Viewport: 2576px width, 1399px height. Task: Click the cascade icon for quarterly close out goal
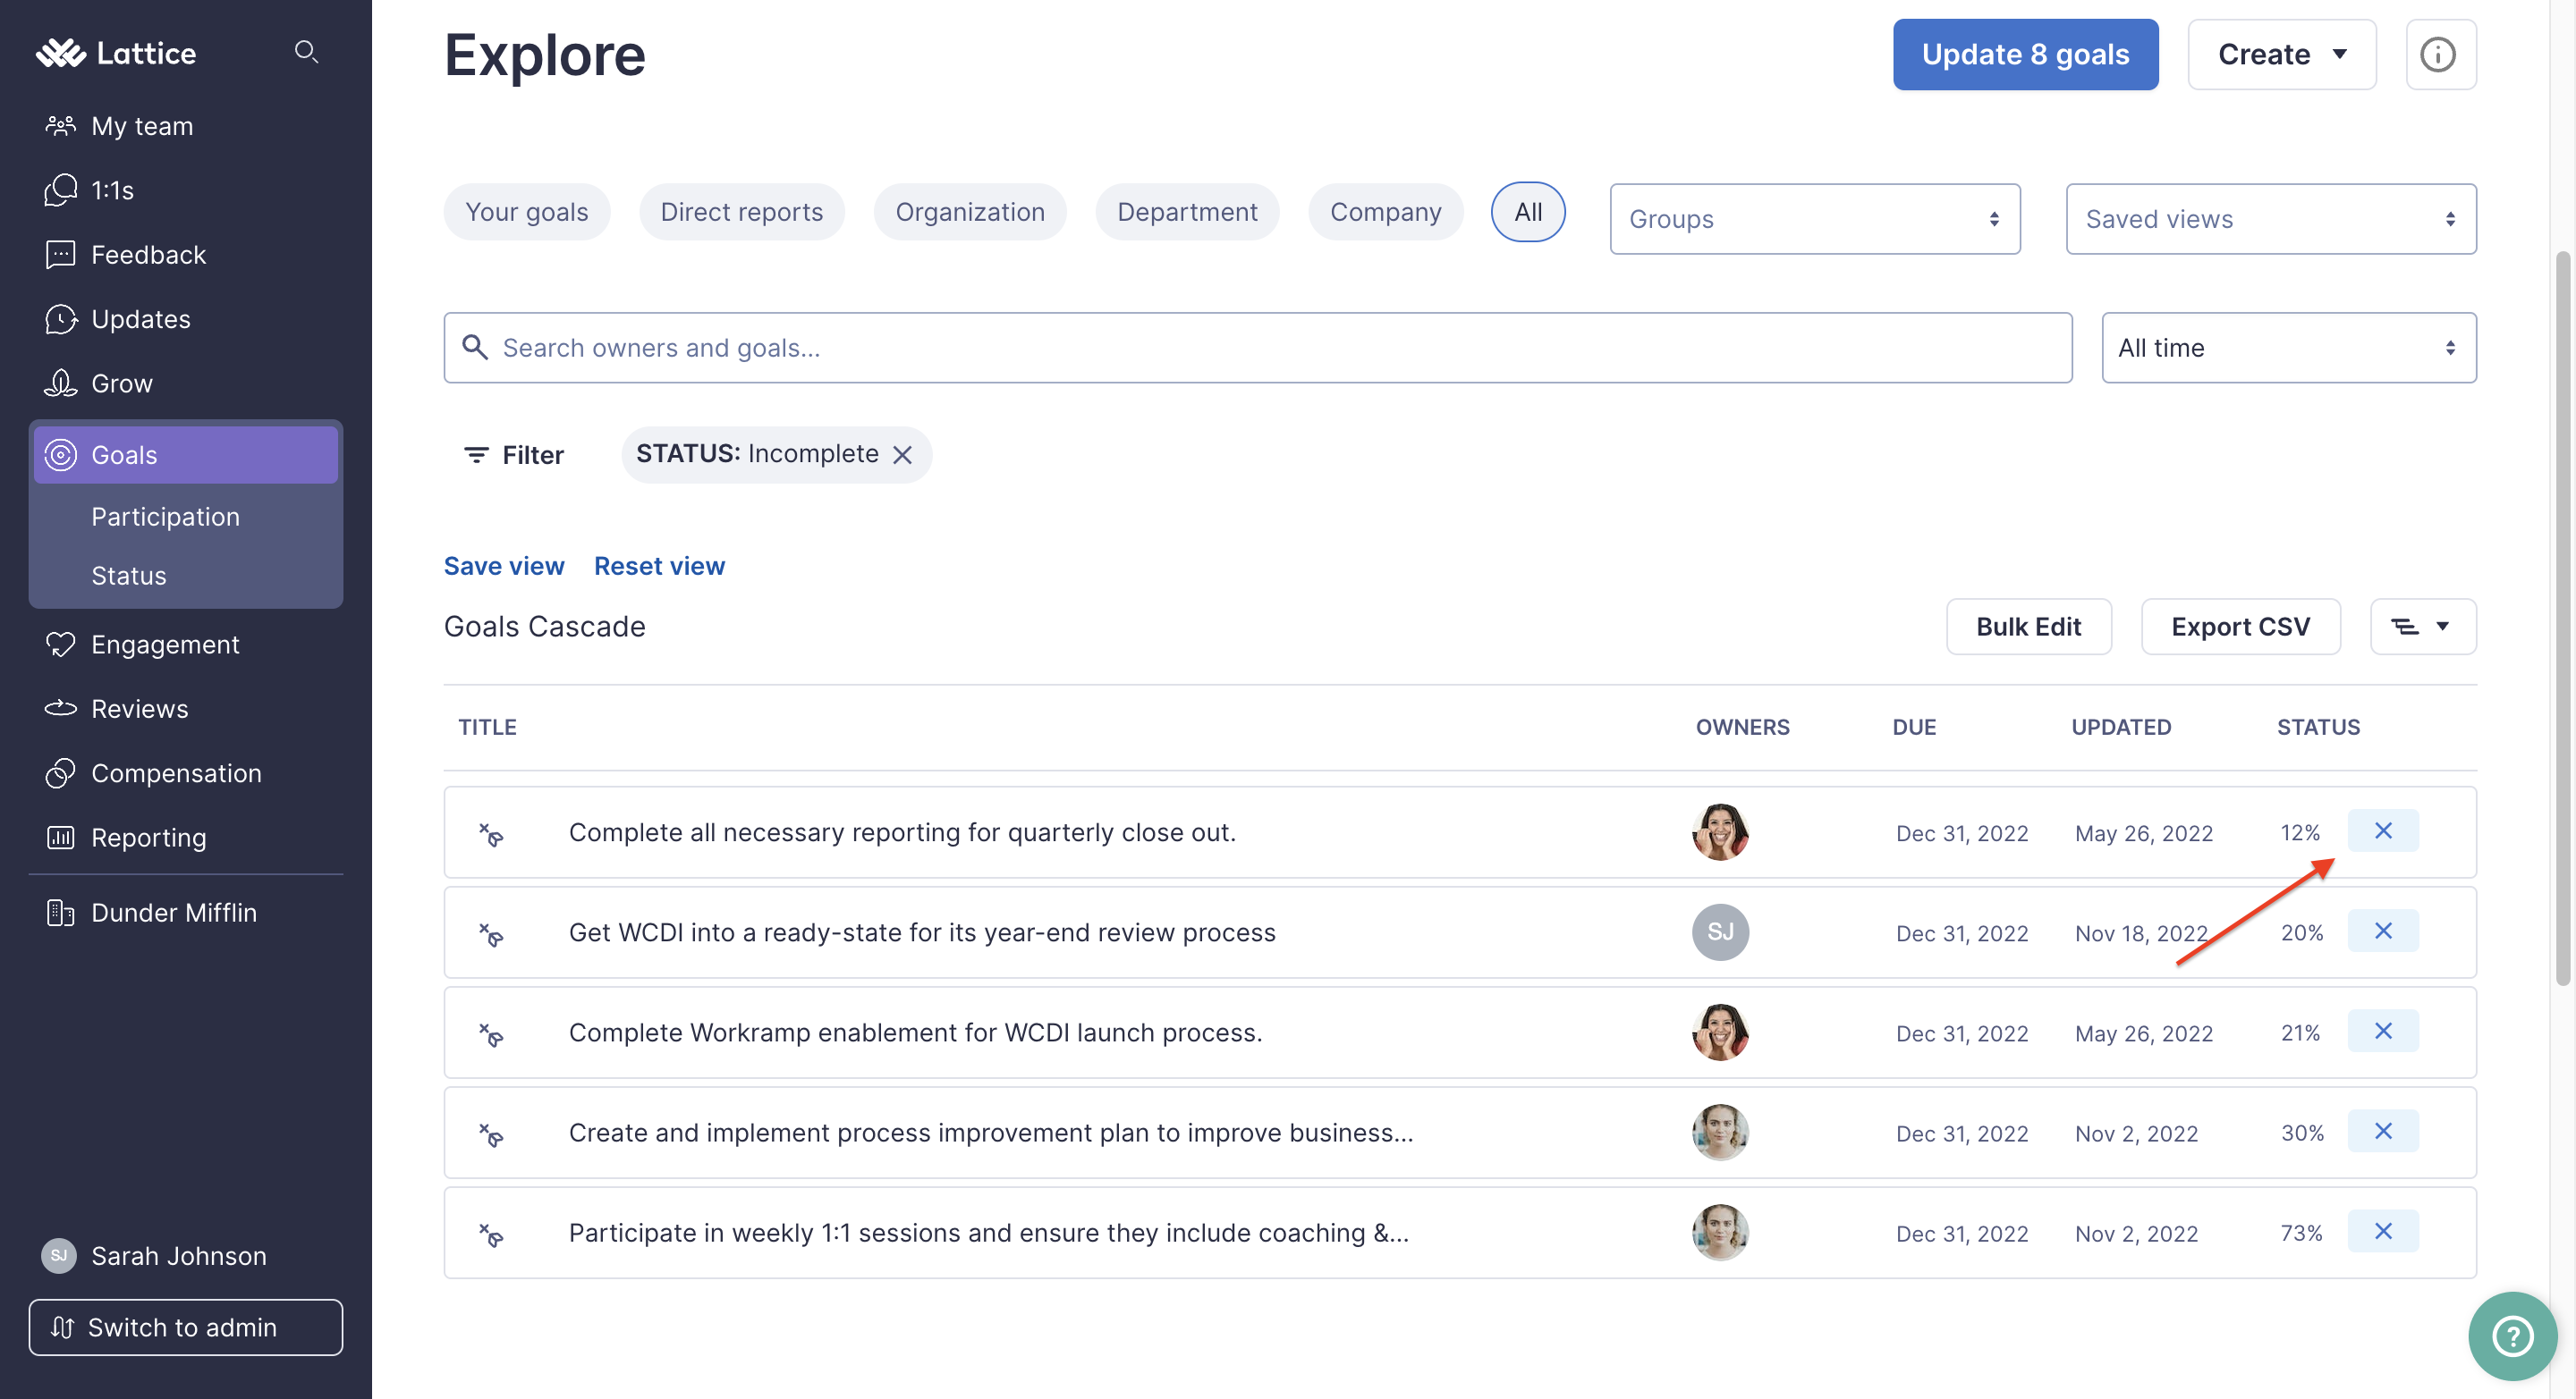point(490,833)
